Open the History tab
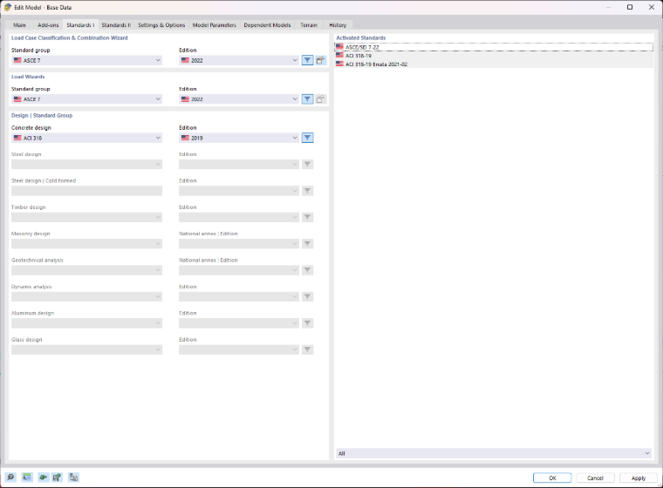Screen dimensions: 663x488 tap(338, 25)
